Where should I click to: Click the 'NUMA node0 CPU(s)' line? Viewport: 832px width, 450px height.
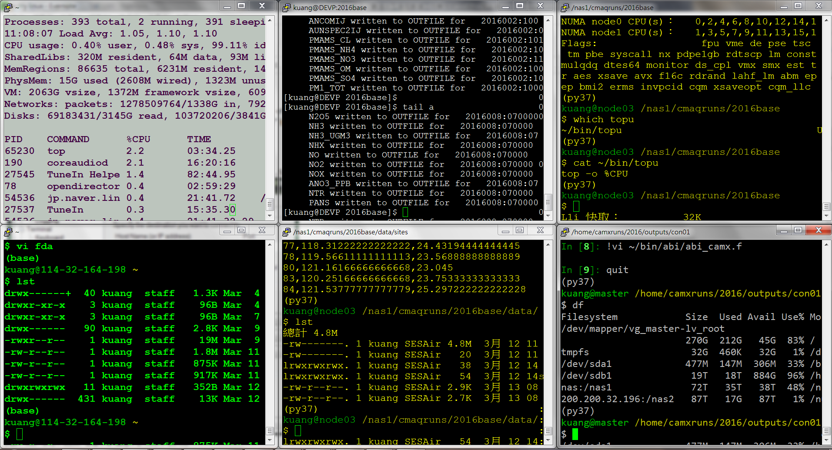(x=689, y=21)
